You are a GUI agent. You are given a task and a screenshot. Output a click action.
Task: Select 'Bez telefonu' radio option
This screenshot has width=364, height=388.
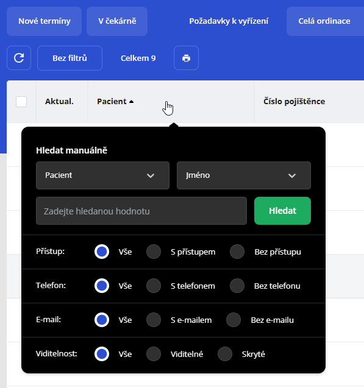point(237,286)
